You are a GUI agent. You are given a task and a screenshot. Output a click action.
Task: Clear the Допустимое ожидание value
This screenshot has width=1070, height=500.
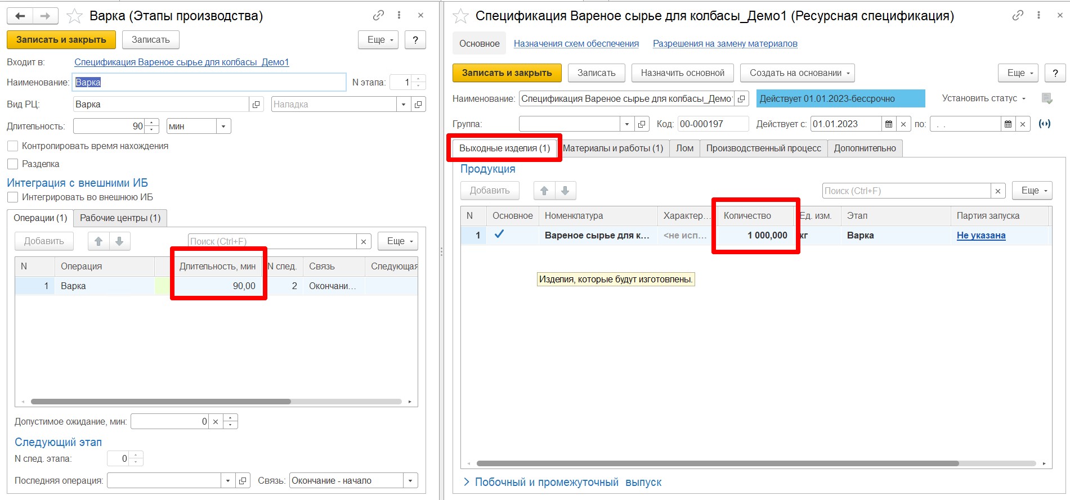pos(216,421)
